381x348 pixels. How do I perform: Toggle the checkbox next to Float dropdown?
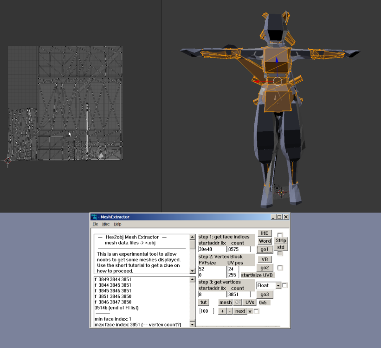point(285,285)
